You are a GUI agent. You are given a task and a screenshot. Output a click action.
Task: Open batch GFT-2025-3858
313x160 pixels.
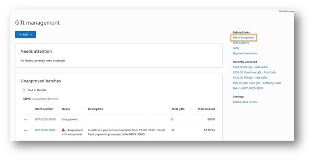coord(45,120)
